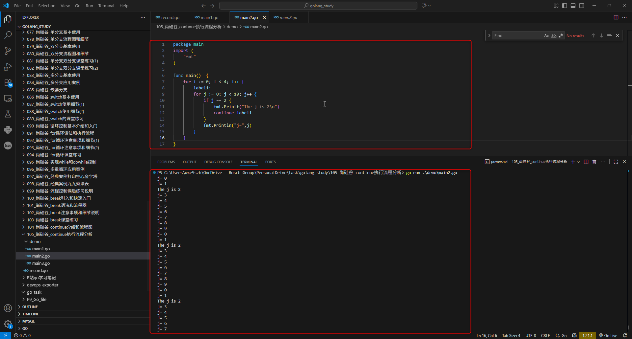Kill the terminal with trash icon

[x=594, y=162]
